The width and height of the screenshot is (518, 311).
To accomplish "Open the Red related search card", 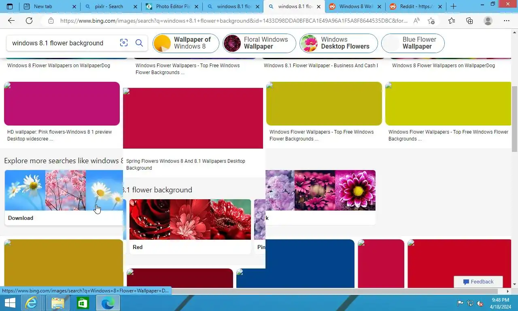I will [x=190, y=226].
